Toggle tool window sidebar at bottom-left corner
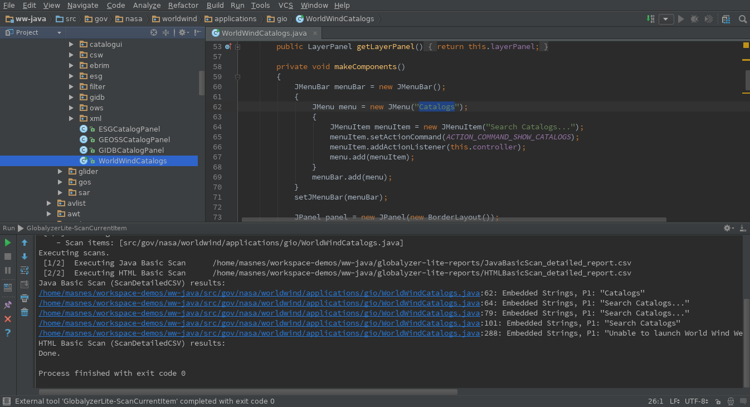The width and height of the screenshot is (750, 407). pos(6,401)
